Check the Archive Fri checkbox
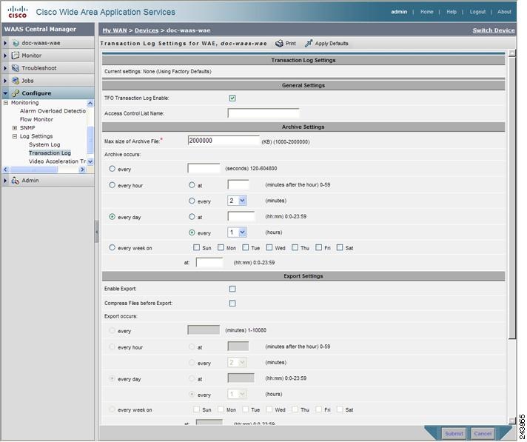Screen dimensions: 527x442 [x=318, y=247]
